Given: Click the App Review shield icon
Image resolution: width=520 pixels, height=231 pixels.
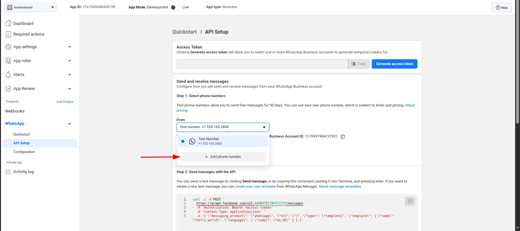Looking at the screenshot, I should click(8, 89).
